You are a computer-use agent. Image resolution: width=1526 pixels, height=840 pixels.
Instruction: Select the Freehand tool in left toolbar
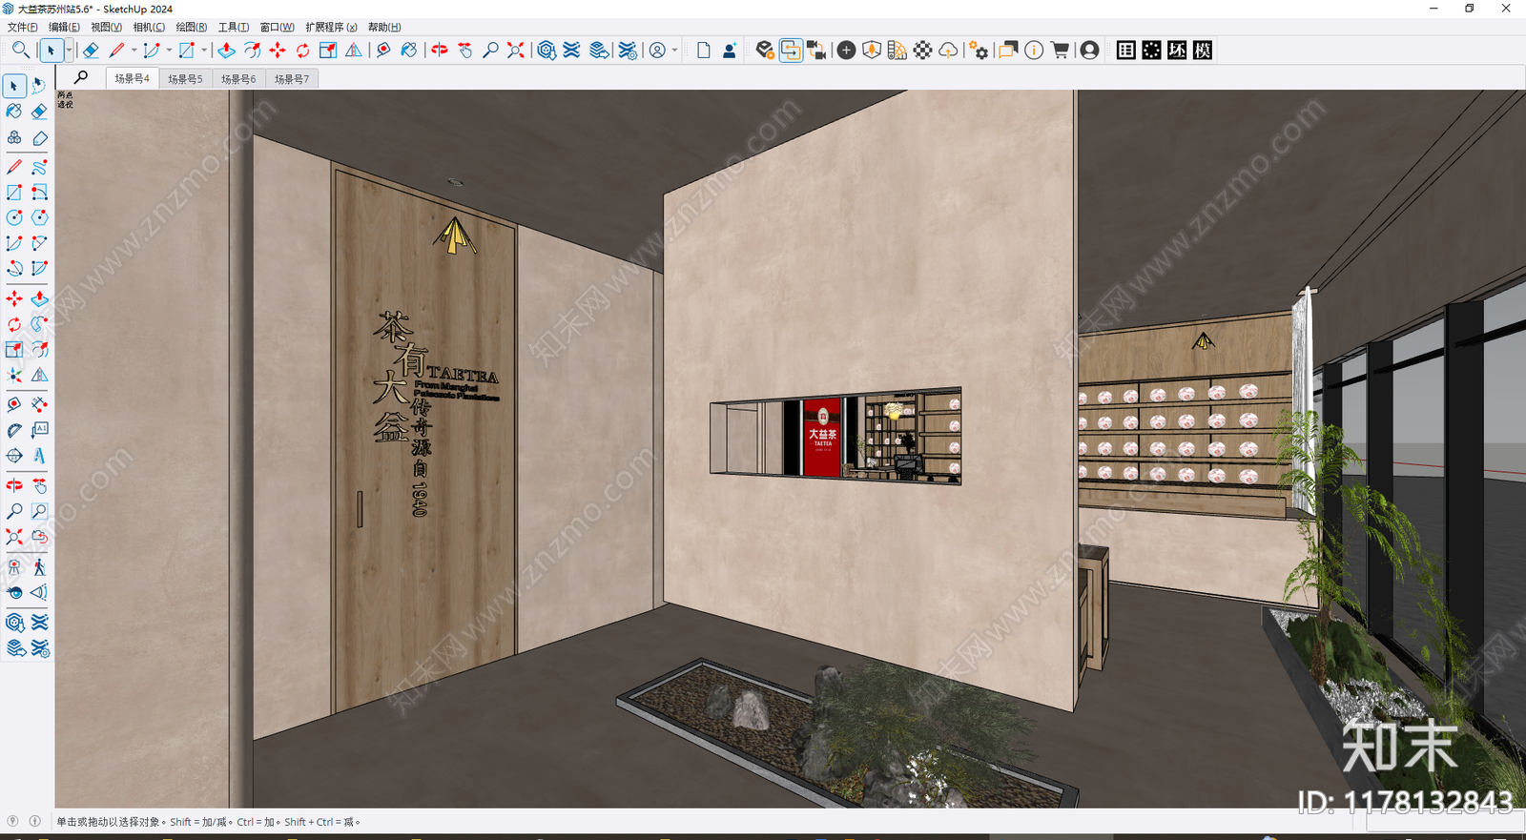39,167
